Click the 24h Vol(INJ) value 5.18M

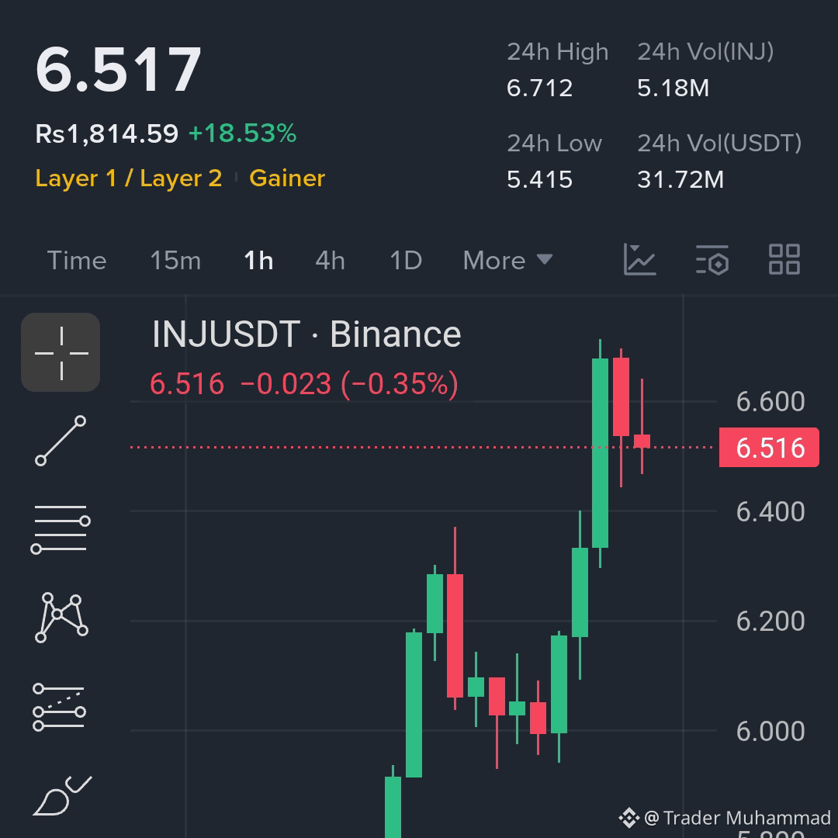674,88
